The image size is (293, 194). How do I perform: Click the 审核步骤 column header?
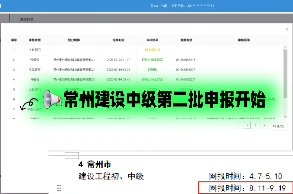point(35,40)
